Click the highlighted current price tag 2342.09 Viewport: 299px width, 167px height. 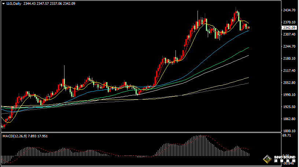[x=289, y=28]
